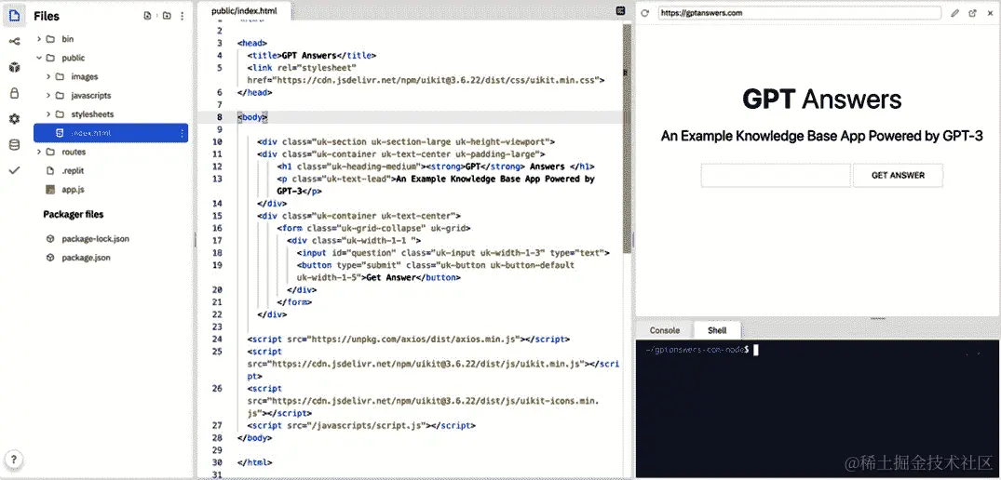Expand the bin folder
Screen dimensions: 1001x480
point(39,39)
